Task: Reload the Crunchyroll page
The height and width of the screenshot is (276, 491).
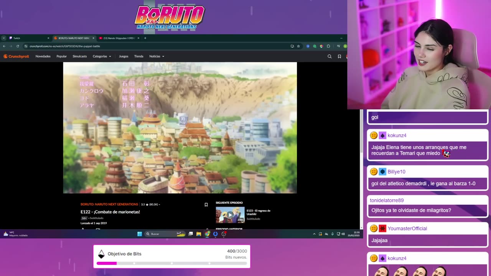Action: pyautogui.click(x=18, y=46)
